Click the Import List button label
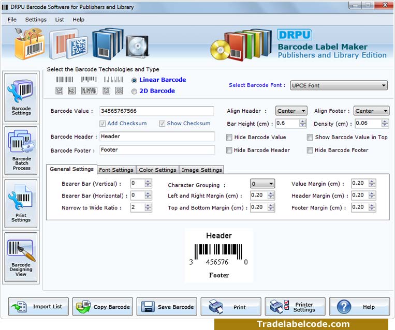 point(47,307)
